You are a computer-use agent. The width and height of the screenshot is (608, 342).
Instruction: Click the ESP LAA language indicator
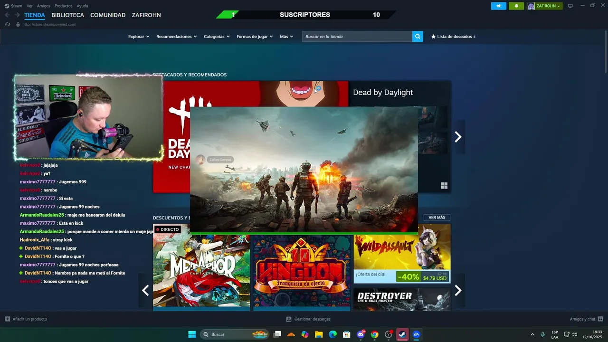pyautogui.click(x=555, y=334)
